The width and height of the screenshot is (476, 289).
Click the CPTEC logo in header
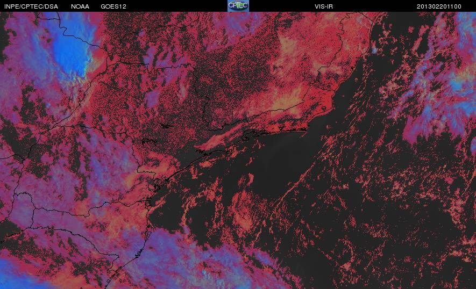pyautogui.click(x=238, y=6)
